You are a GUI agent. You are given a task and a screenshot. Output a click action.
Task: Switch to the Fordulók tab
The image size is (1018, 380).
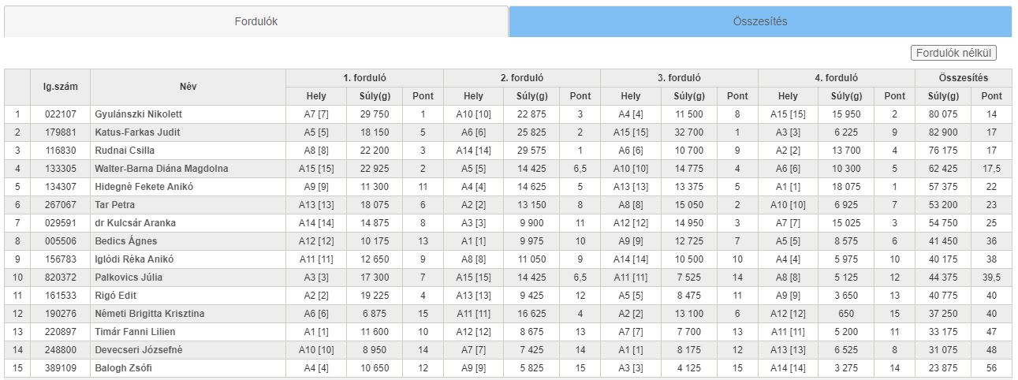click(256, 21)
